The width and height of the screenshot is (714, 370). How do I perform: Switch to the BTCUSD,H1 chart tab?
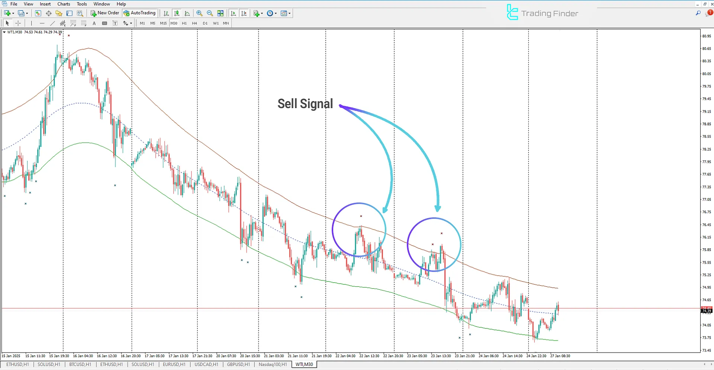(x=80, y=364)
